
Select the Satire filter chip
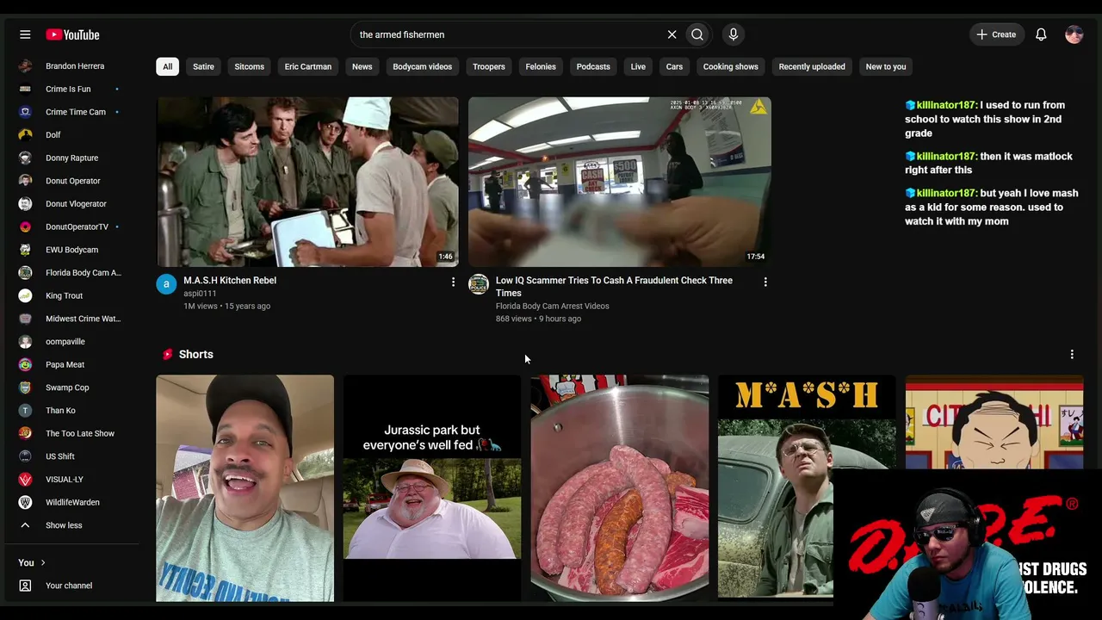(203, 66)
